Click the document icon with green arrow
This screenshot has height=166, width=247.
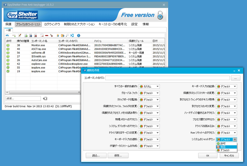click(26, 36)
